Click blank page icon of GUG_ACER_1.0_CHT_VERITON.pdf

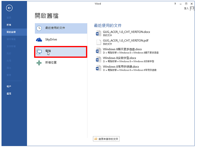(99, 42)
